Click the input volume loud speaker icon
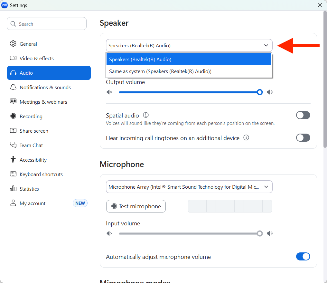 [270, 233]
